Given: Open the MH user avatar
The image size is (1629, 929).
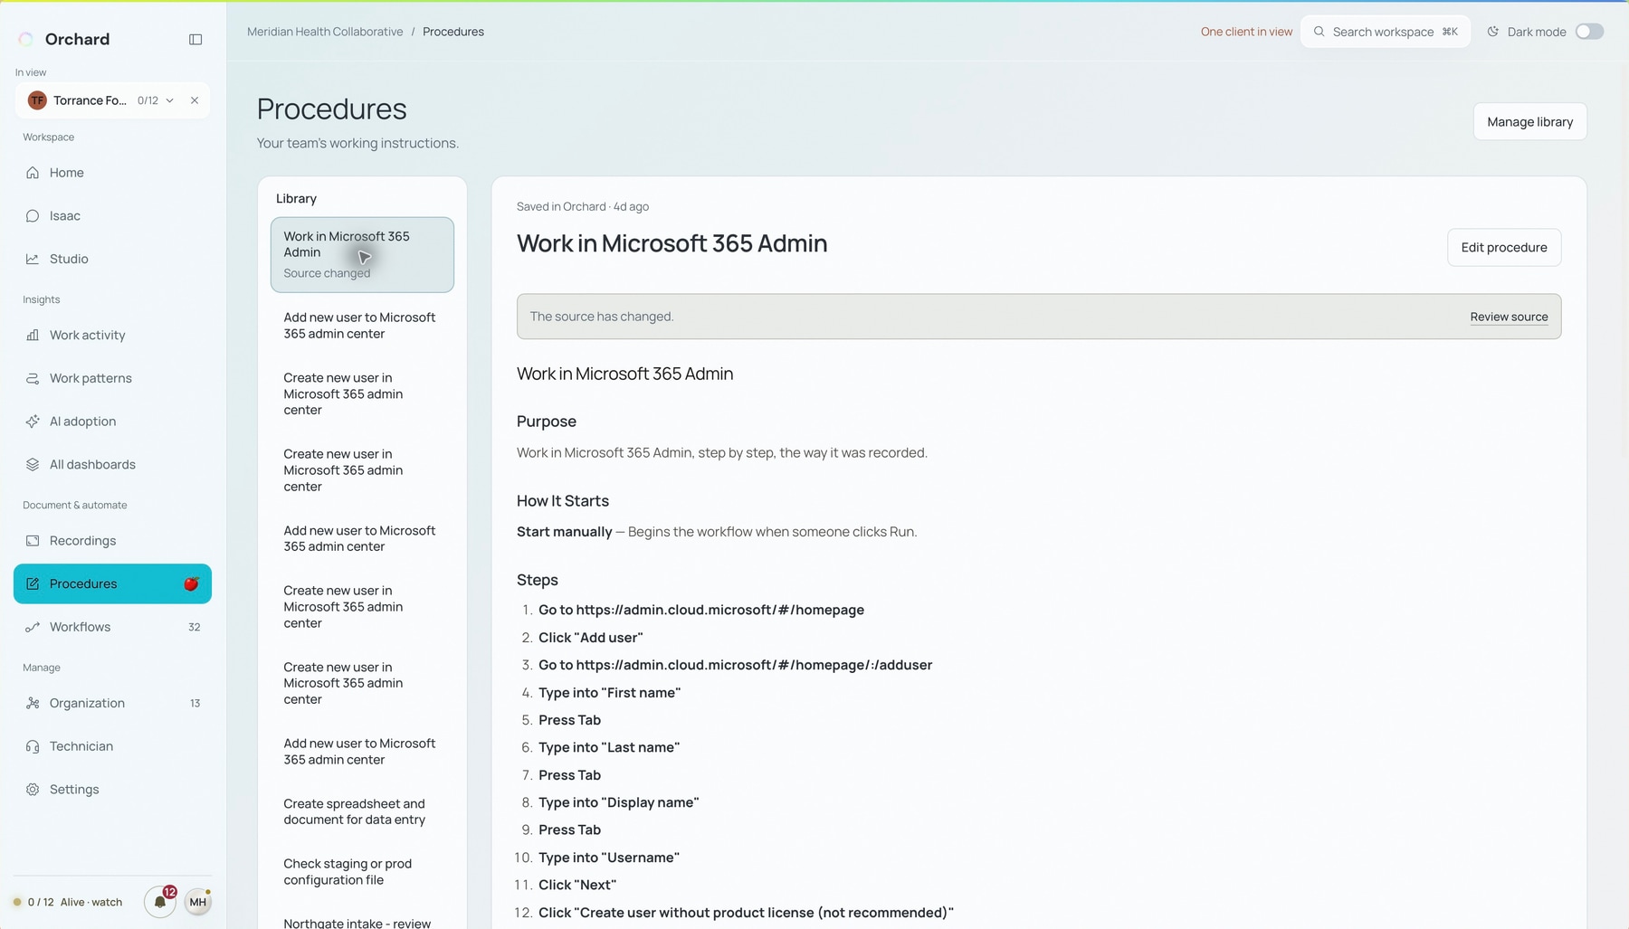Looking at the screenshot, I should [x=198, y=902].
